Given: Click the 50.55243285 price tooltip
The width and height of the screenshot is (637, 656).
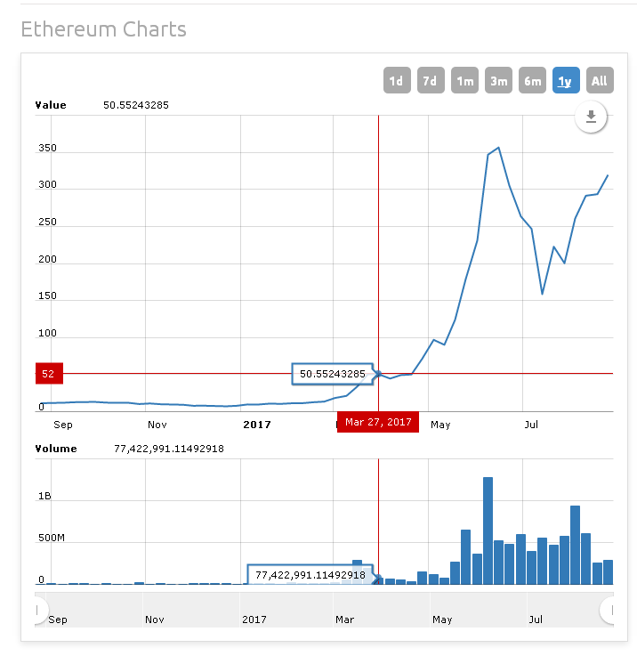Looking at the screenshot, I should [x=333, y=374].
